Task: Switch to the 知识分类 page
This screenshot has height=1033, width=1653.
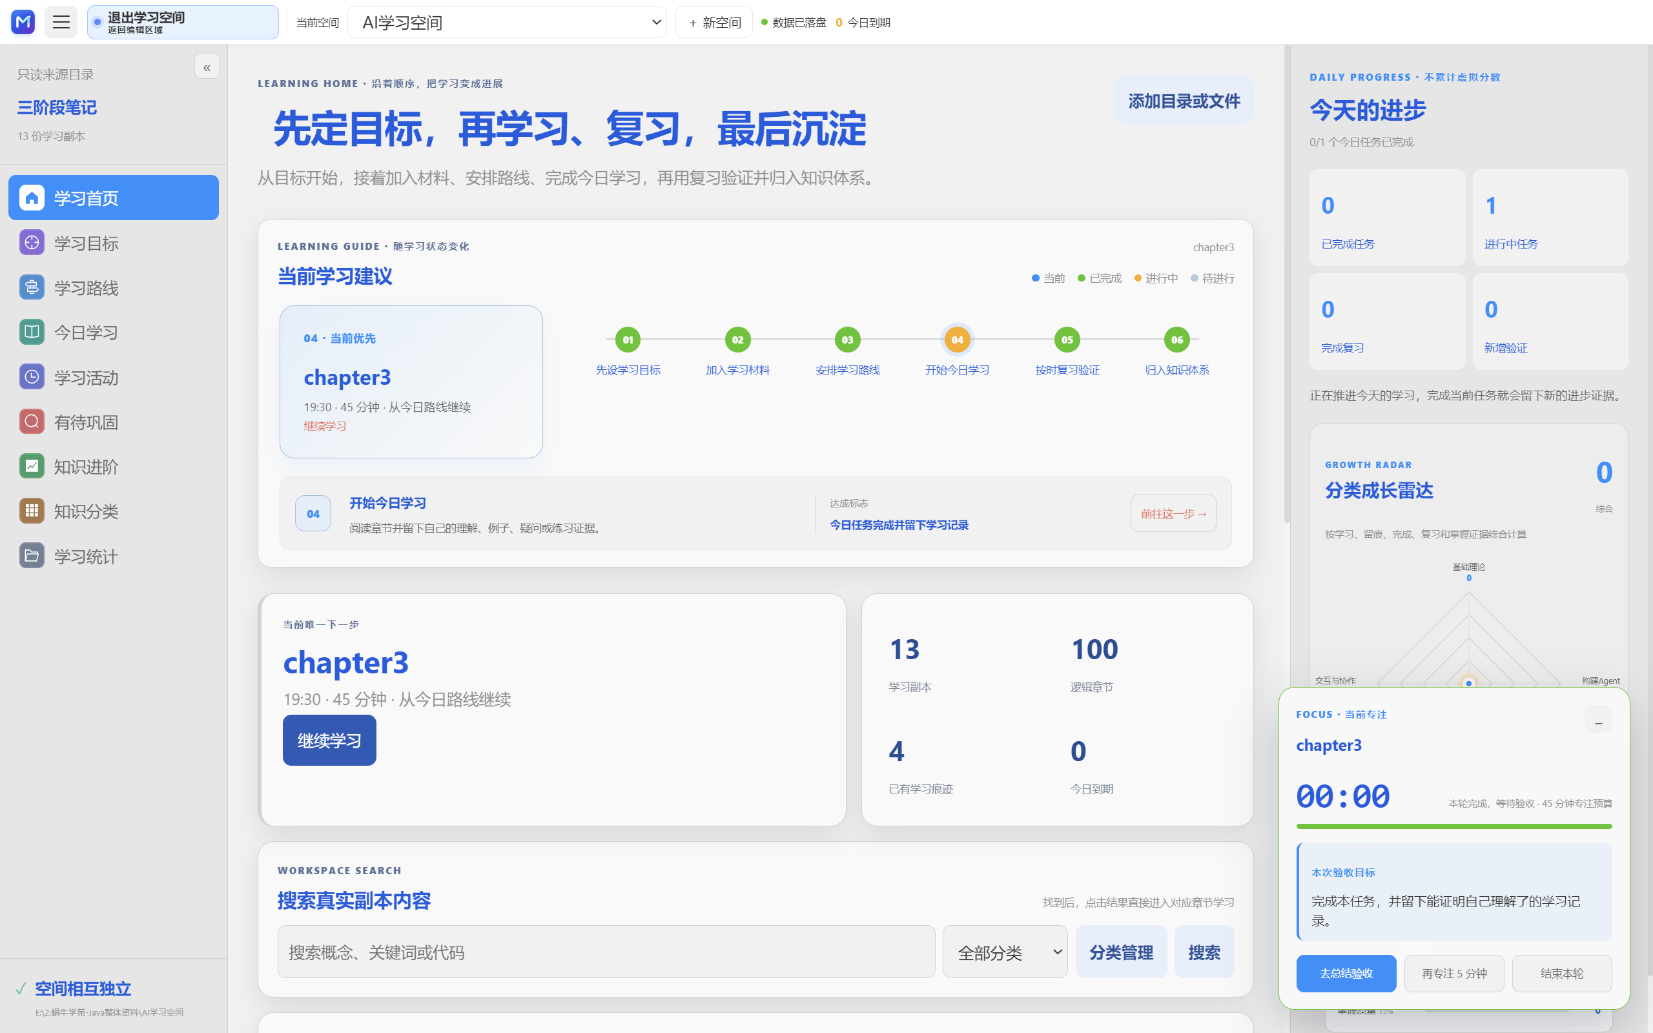Action: 114,510
